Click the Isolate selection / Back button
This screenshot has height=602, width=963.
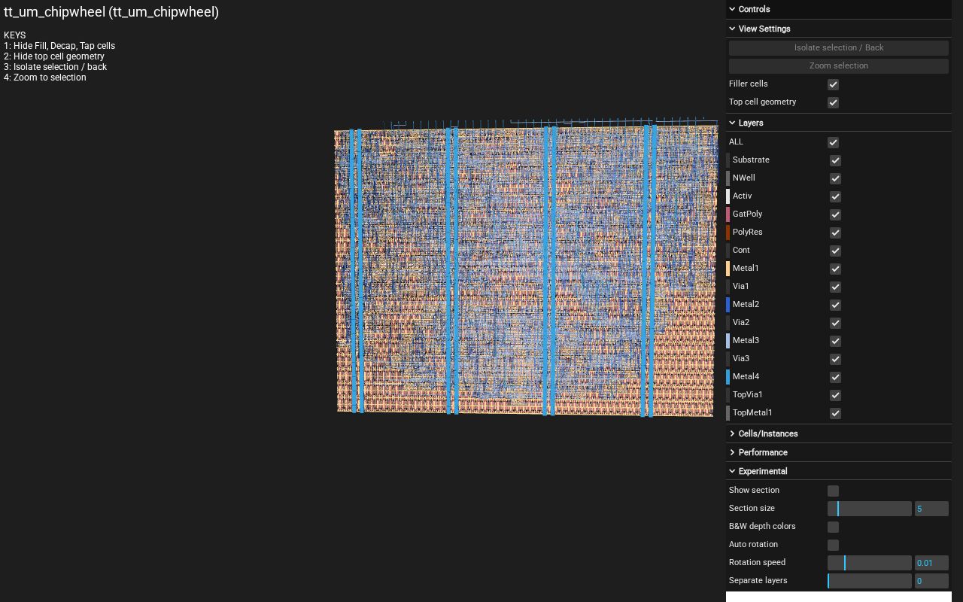pos(839,47)
